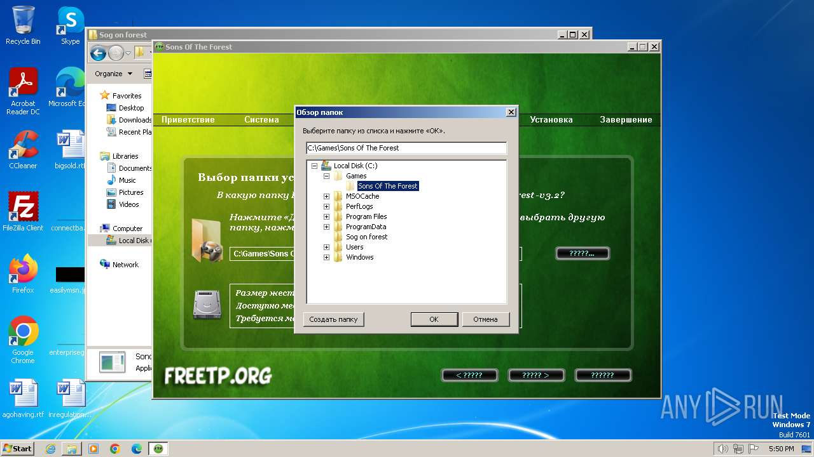Launch FileZilla Client shortcut
The image size is (814, 457).
click(23, 212)
